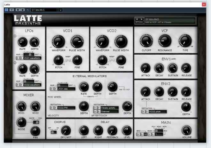211x148 pixels.
Task: Toggle the first VCO2 RESET checkbox
Action: click(111, 60)
